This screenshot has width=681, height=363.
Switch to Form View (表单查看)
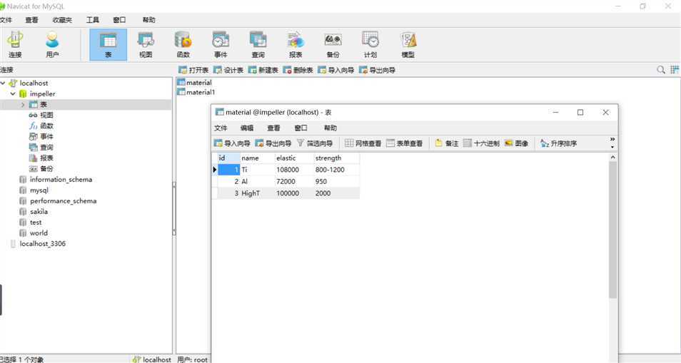404,143
